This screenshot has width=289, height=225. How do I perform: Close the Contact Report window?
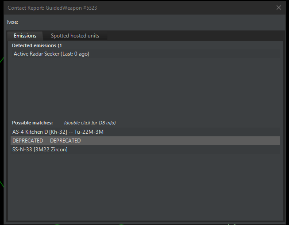coord(279,7)
